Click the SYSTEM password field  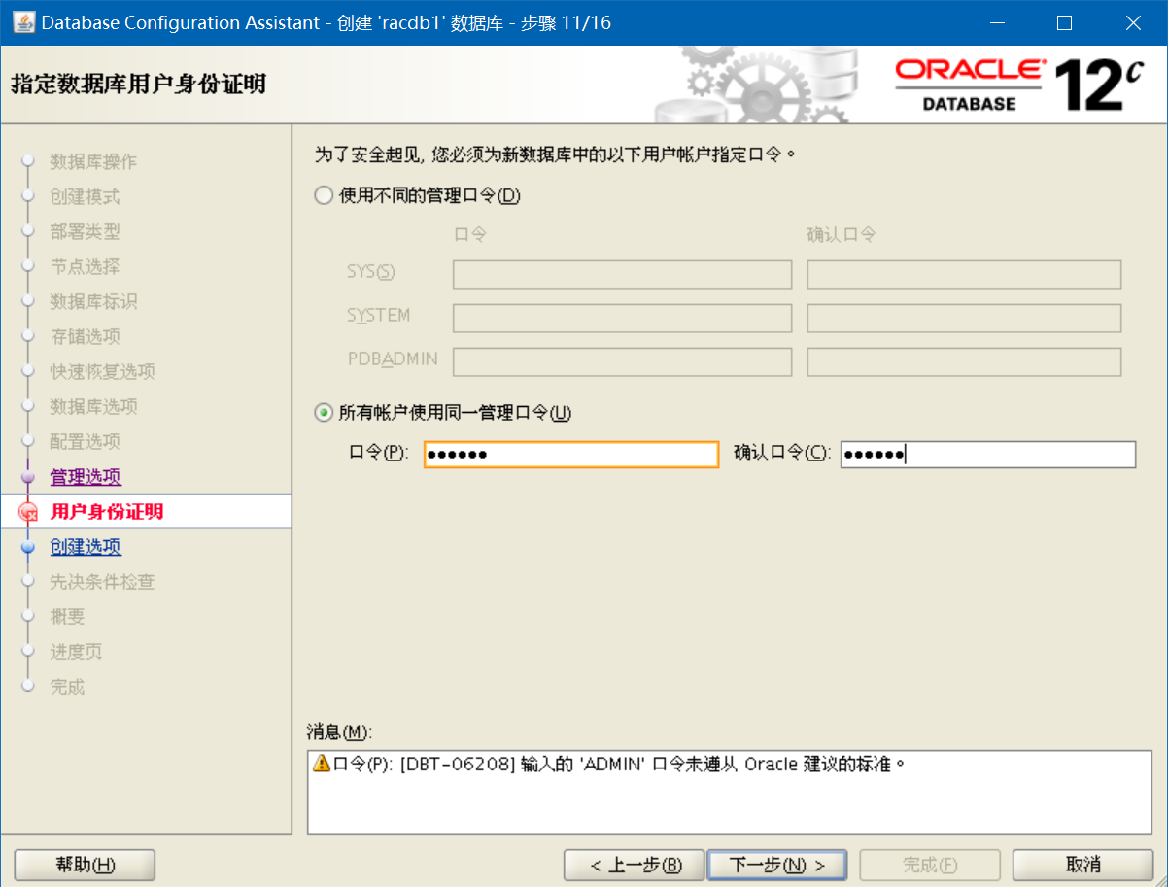pos(622,319)
